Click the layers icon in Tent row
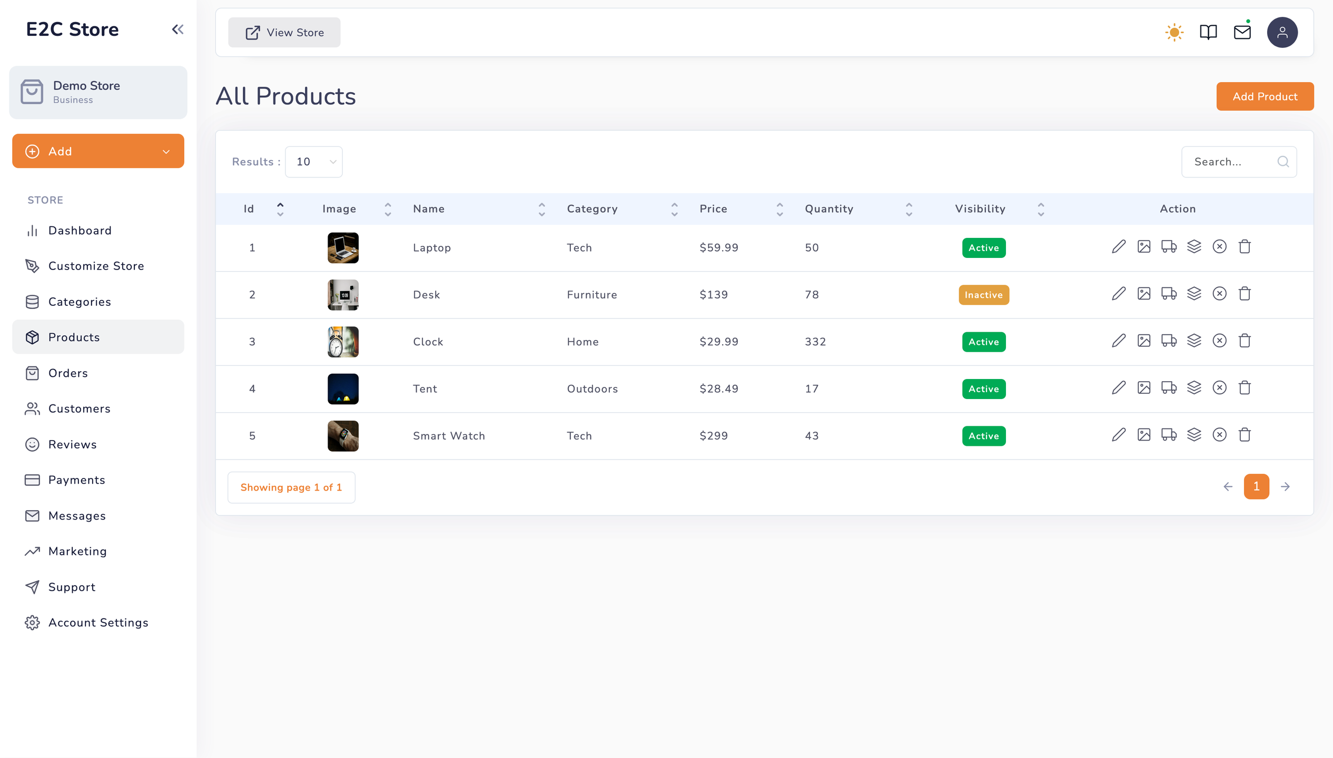 1194,388
